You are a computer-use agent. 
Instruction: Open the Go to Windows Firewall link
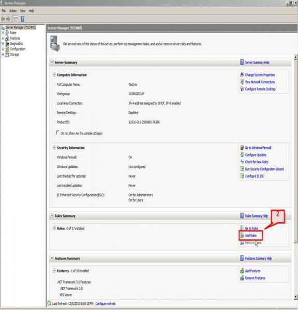258,148
